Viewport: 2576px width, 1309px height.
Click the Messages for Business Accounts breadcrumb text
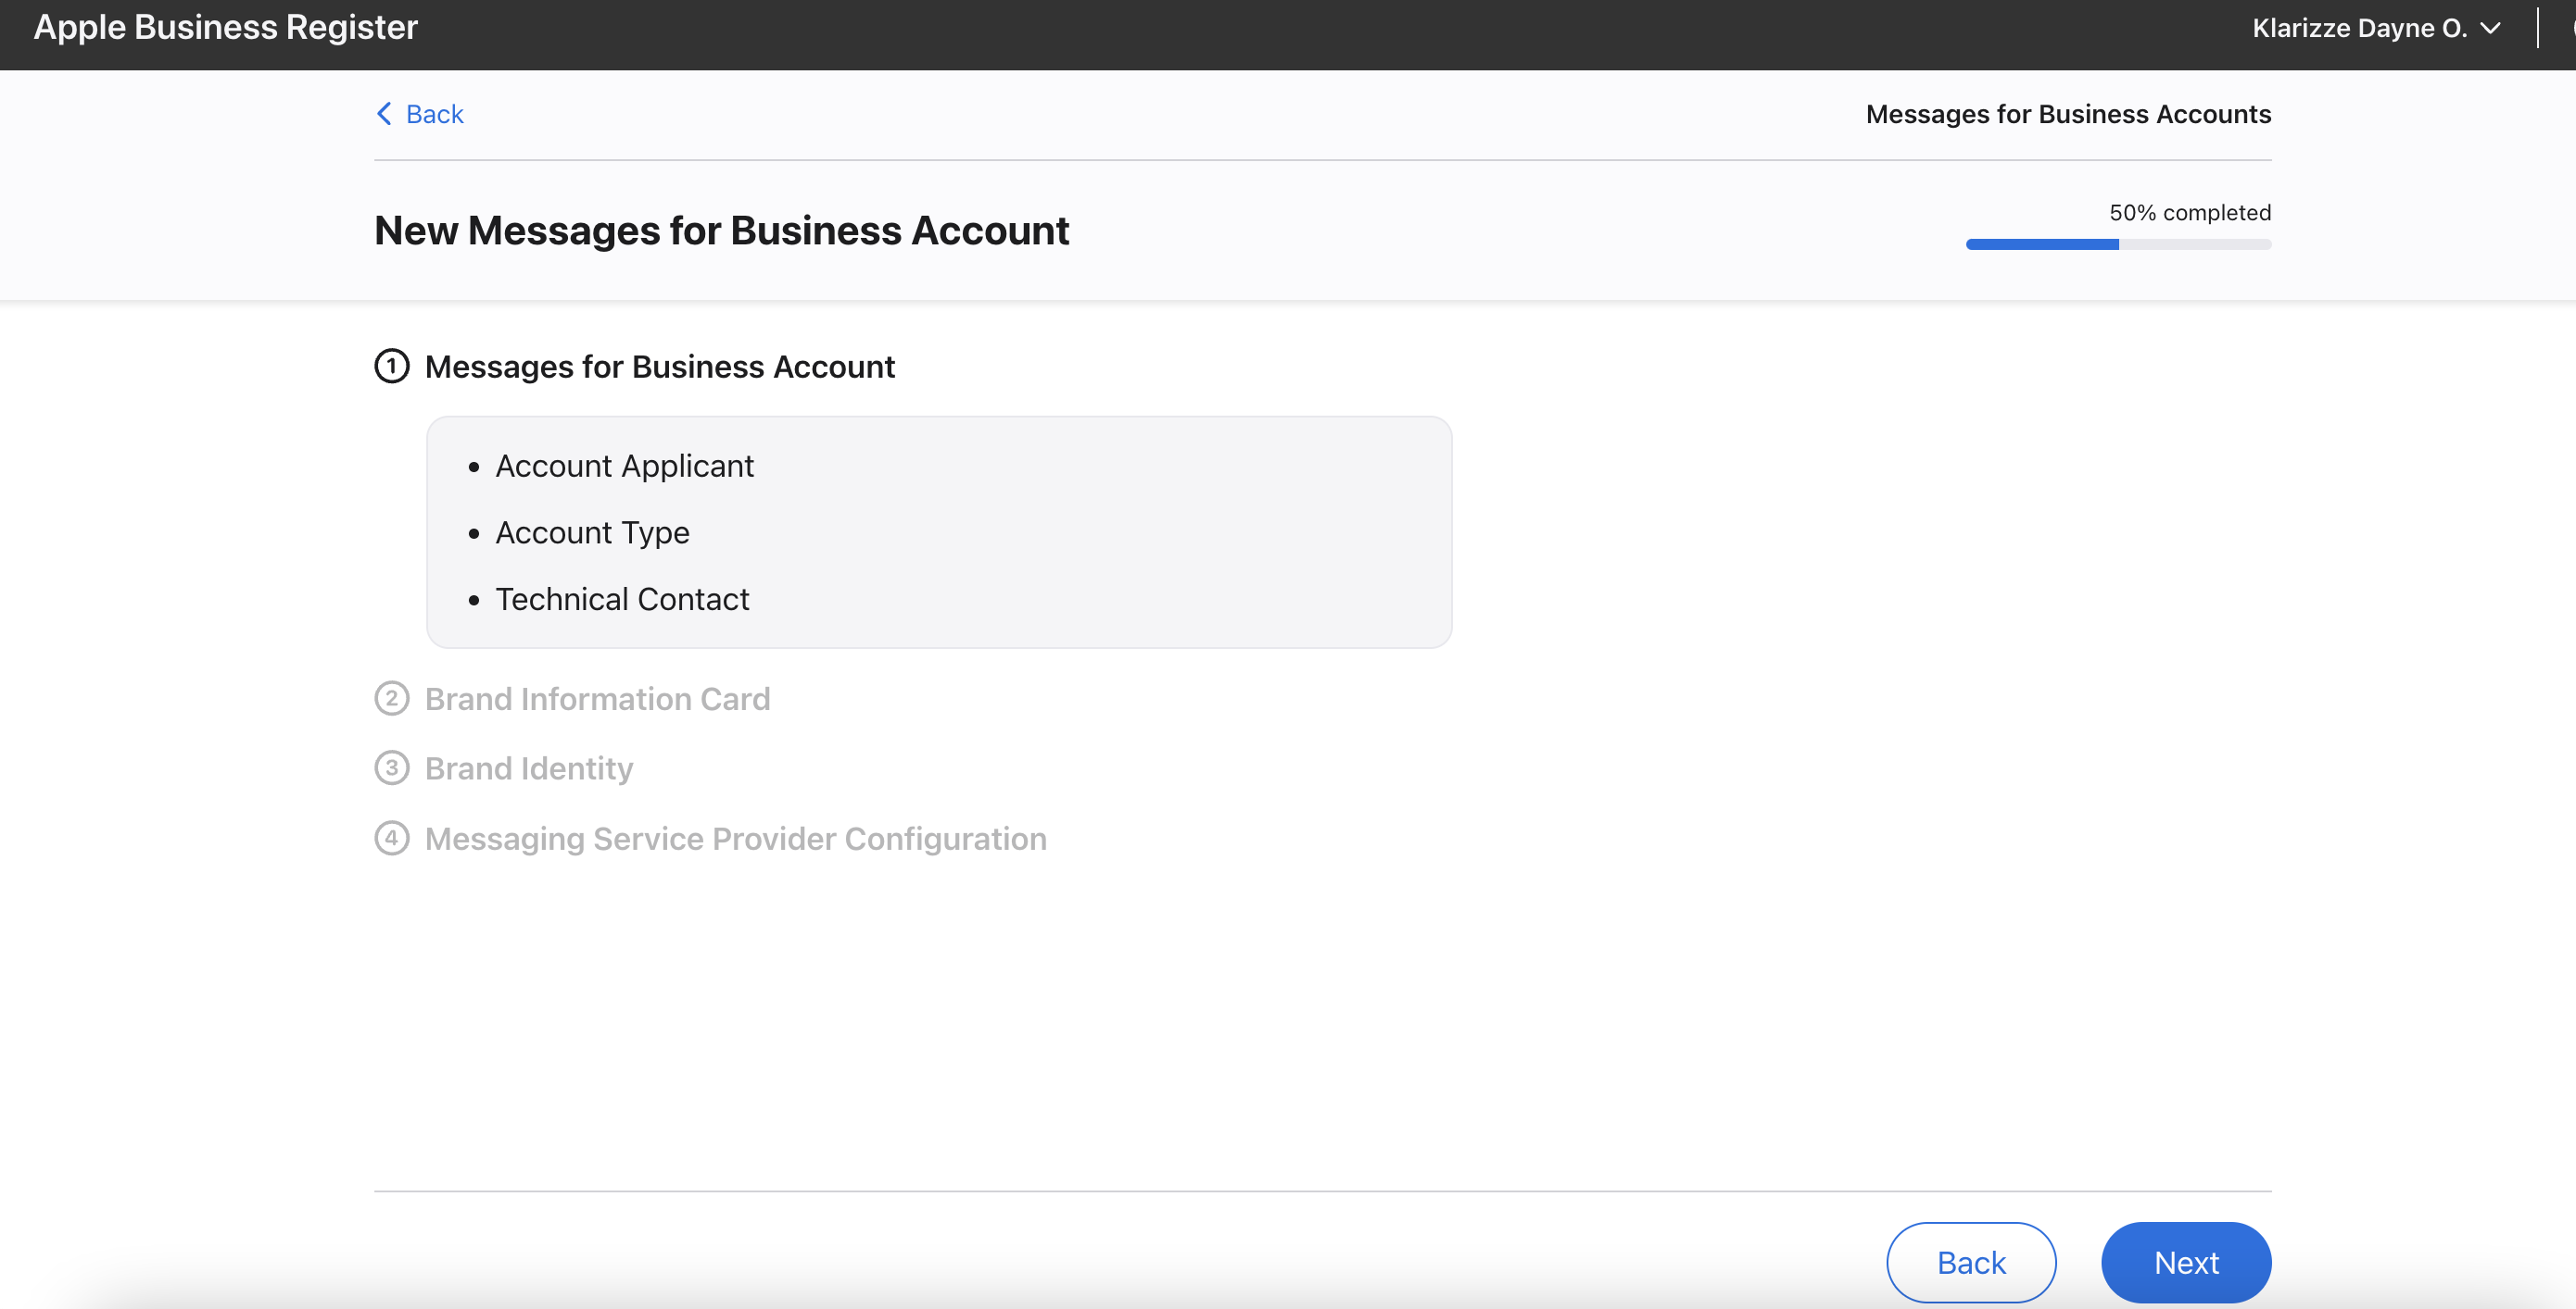point(2068,114)
